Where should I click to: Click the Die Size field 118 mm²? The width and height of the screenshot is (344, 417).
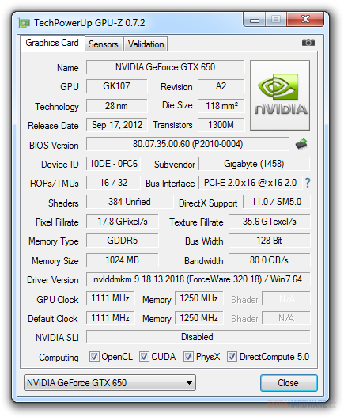(221, 106)
